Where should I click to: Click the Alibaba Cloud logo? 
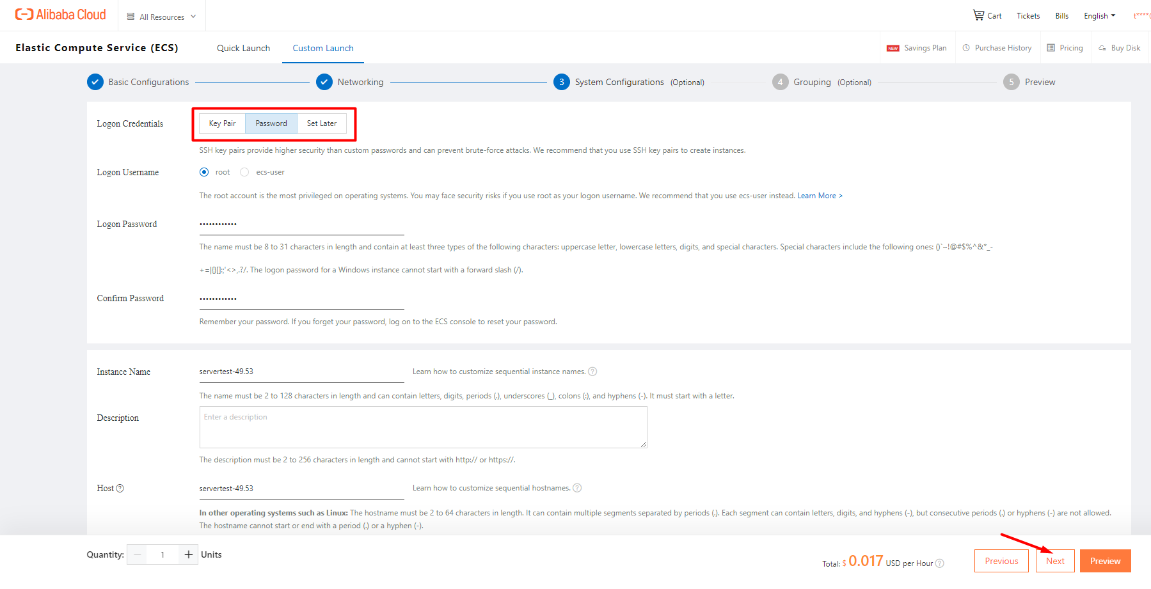point(61,14)
